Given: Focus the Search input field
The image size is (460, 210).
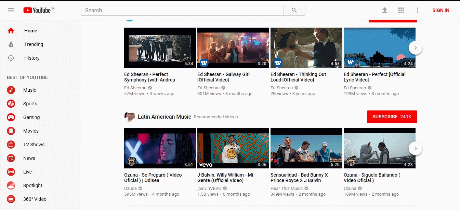Looking at the screenshot, I should click(182, 10).
